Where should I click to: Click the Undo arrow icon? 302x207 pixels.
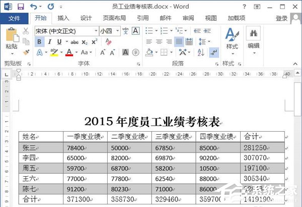pyautogui.click(x=33, y=7)
